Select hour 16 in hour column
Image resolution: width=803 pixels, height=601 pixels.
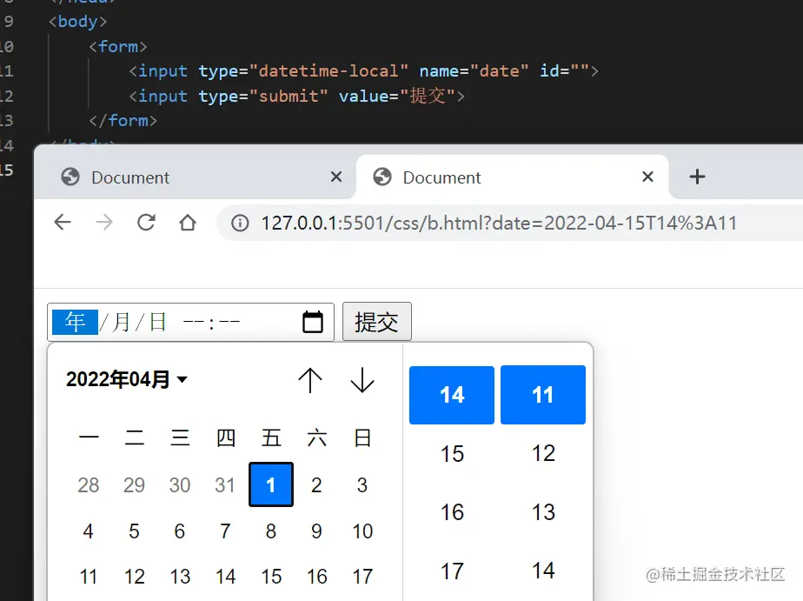[452, 511]
